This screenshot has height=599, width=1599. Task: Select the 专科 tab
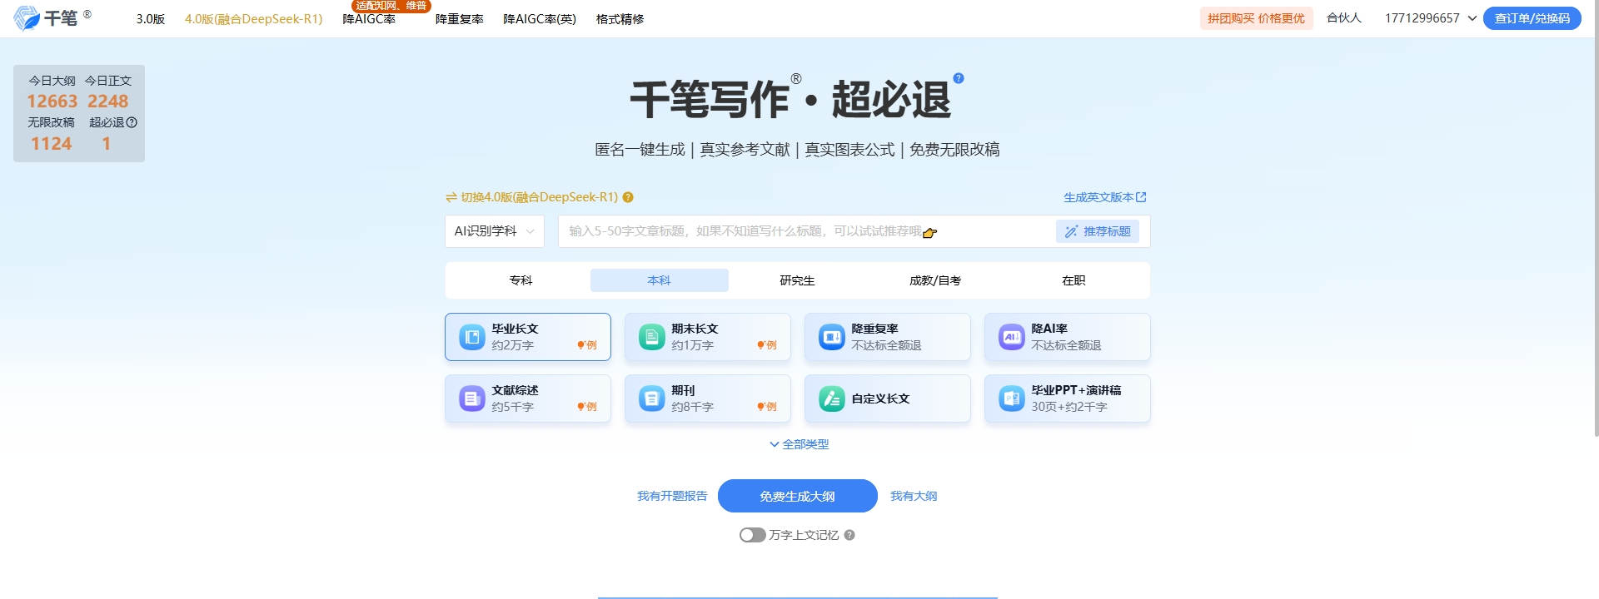click(521, 280)
